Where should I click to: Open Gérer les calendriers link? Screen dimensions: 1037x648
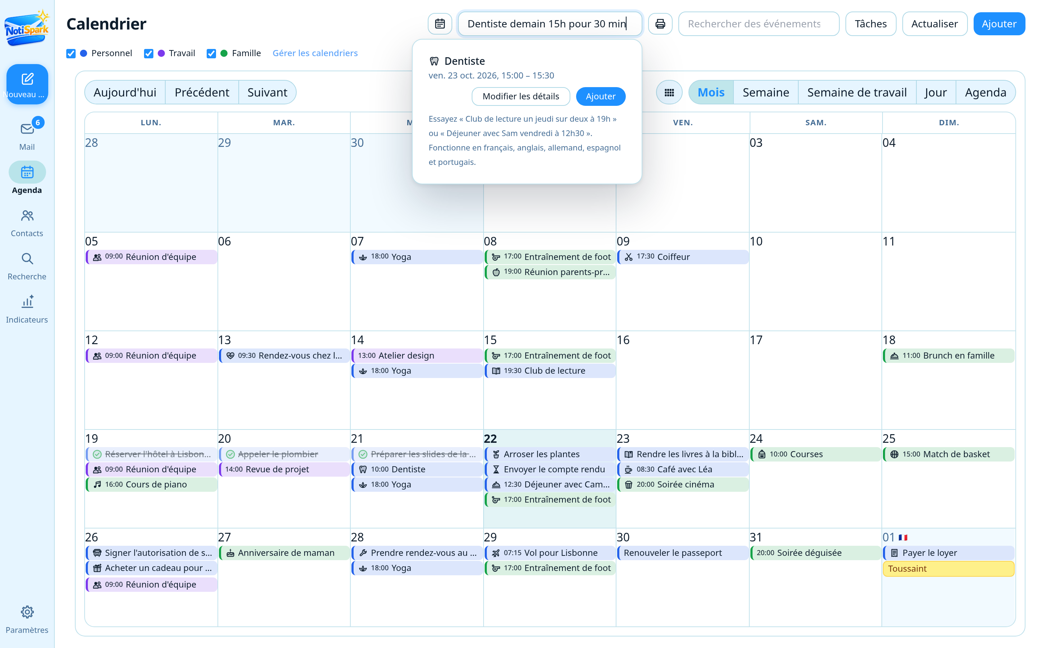tap(315, 53)
